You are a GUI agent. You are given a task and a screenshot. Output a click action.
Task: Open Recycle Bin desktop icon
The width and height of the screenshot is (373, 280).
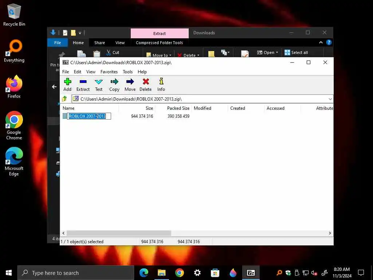[14, 15]
